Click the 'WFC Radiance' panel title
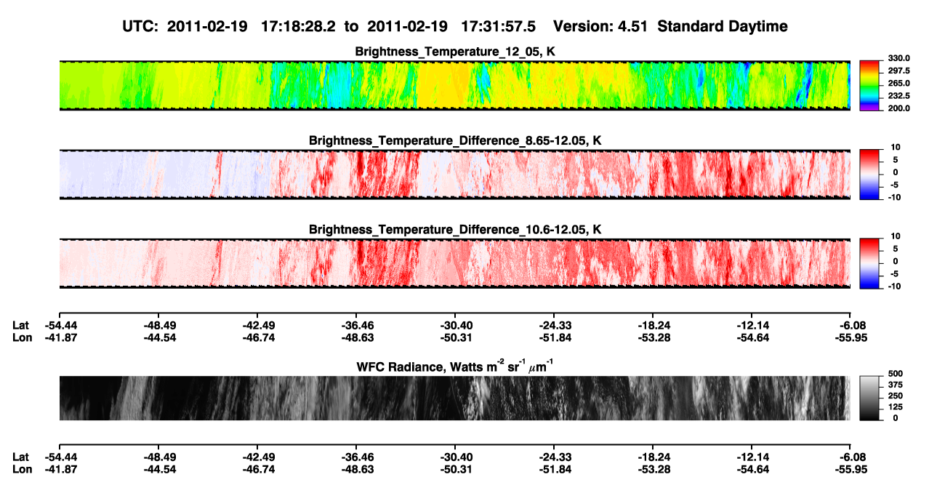The width and height of the screenshot is (945, 485). pos(455,366)
